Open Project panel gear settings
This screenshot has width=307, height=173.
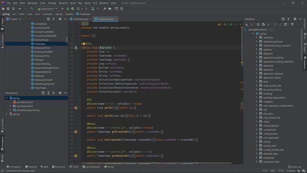coord(60,19)
